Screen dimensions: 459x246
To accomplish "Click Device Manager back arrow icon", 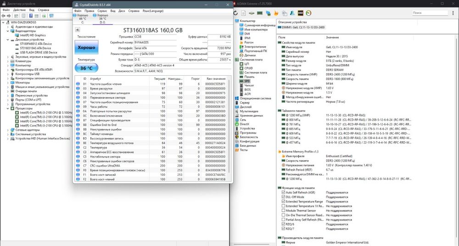I will point(4,16).
